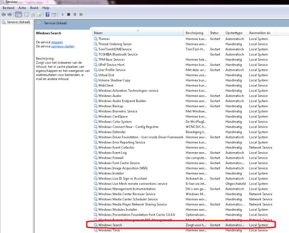This screenshot has width=289, height=233.
Task: Select Windows Connect Now - Config Registrar
Action: coord(183,127)
